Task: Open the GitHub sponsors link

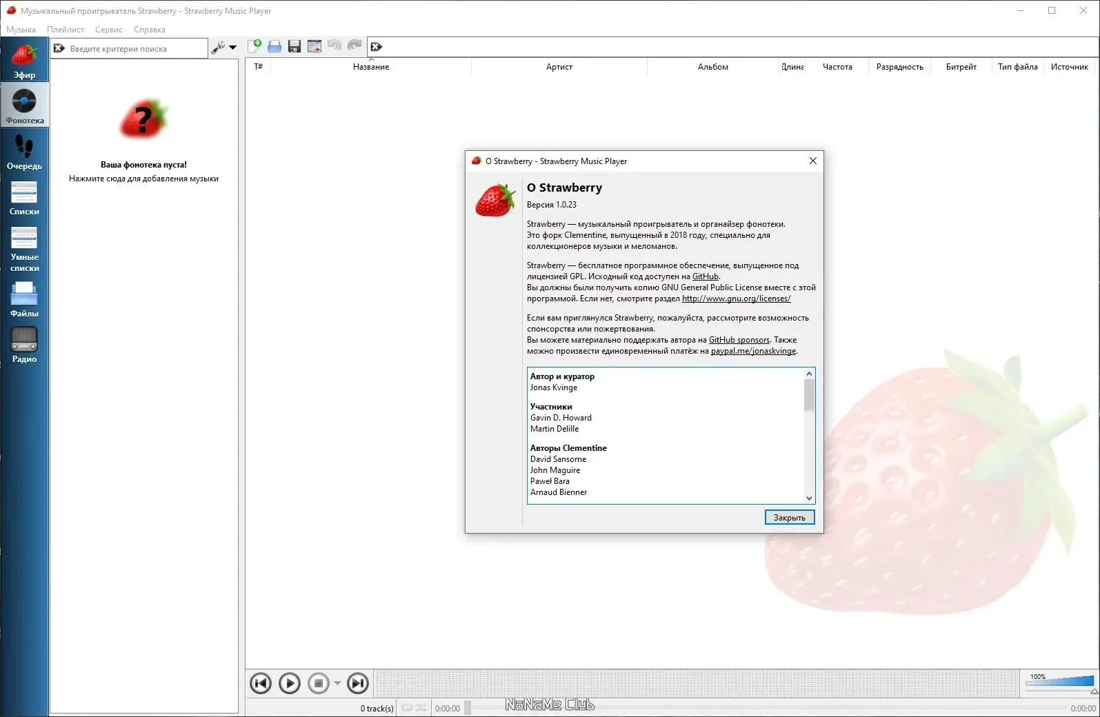Action: [739, 340]
